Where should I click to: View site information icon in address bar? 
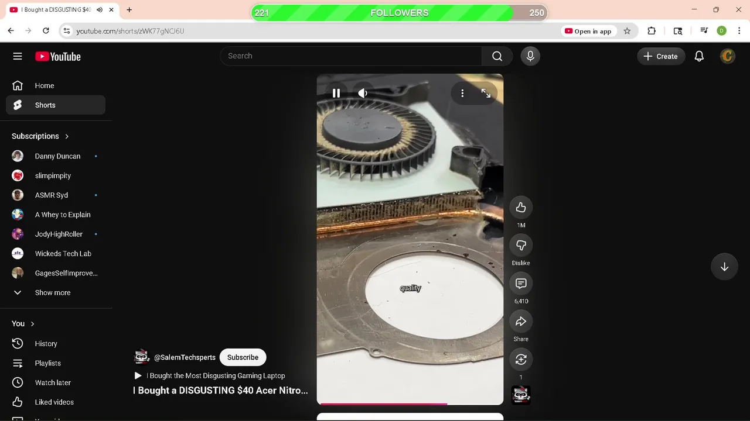[x=66, y=31]
